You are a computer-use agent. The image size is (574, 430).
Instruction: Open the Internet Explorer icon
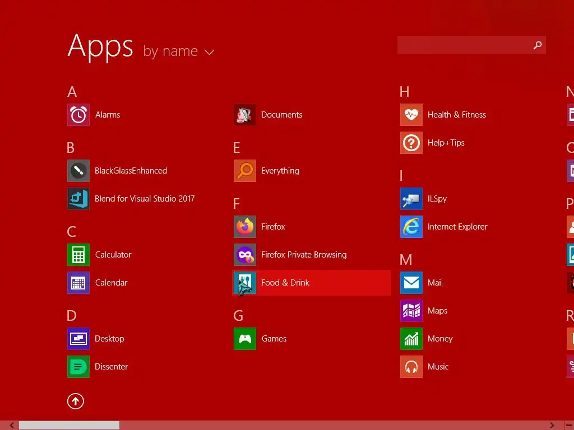(x=411, y=227)
